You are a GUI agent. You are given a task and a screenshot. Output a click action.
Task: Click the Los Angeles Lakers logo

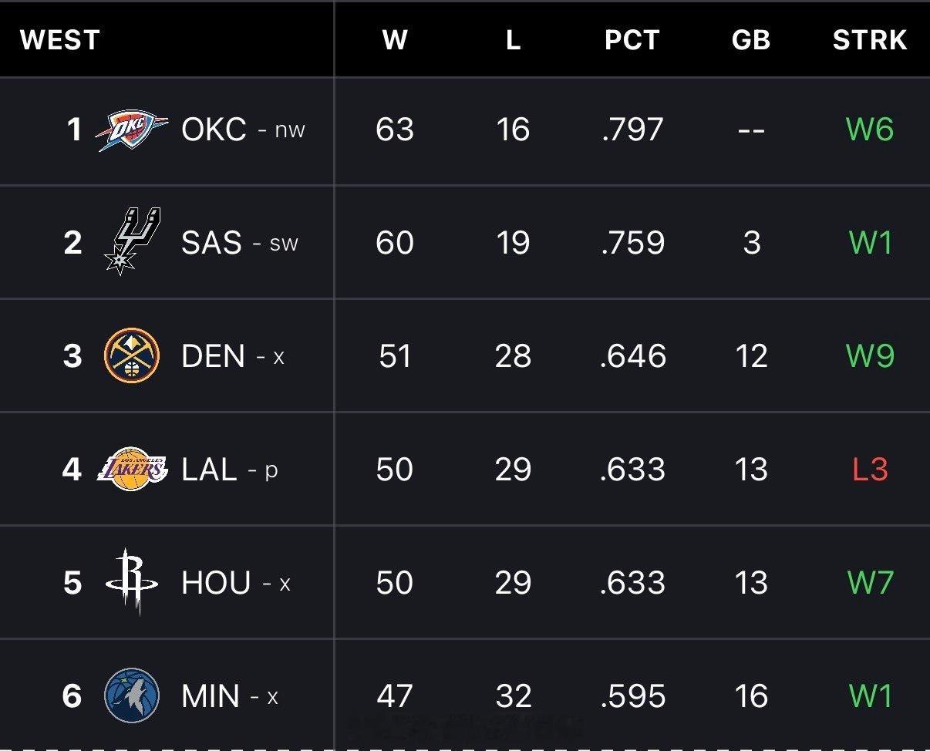point(132,469)
